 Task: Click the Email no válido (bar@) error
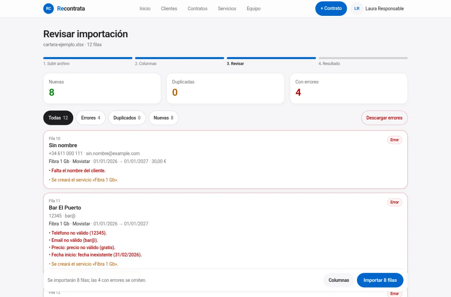click(74, 240)
